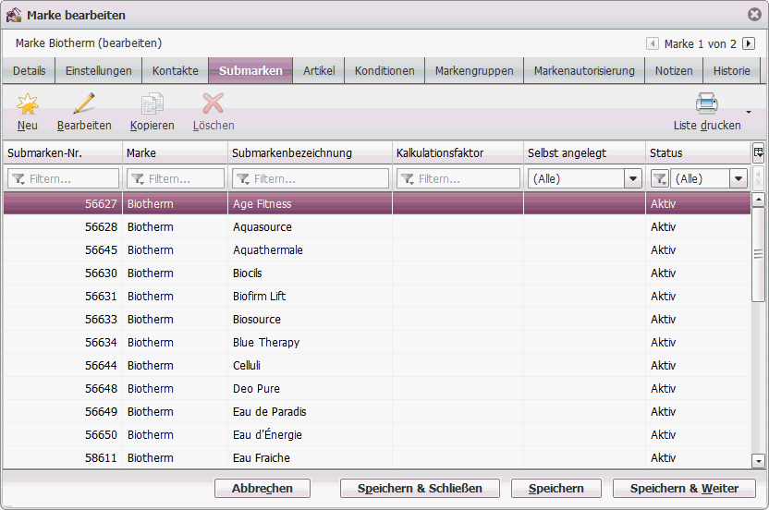Sort by Kalkulationsfaktor column header

[x=458, y=153]
